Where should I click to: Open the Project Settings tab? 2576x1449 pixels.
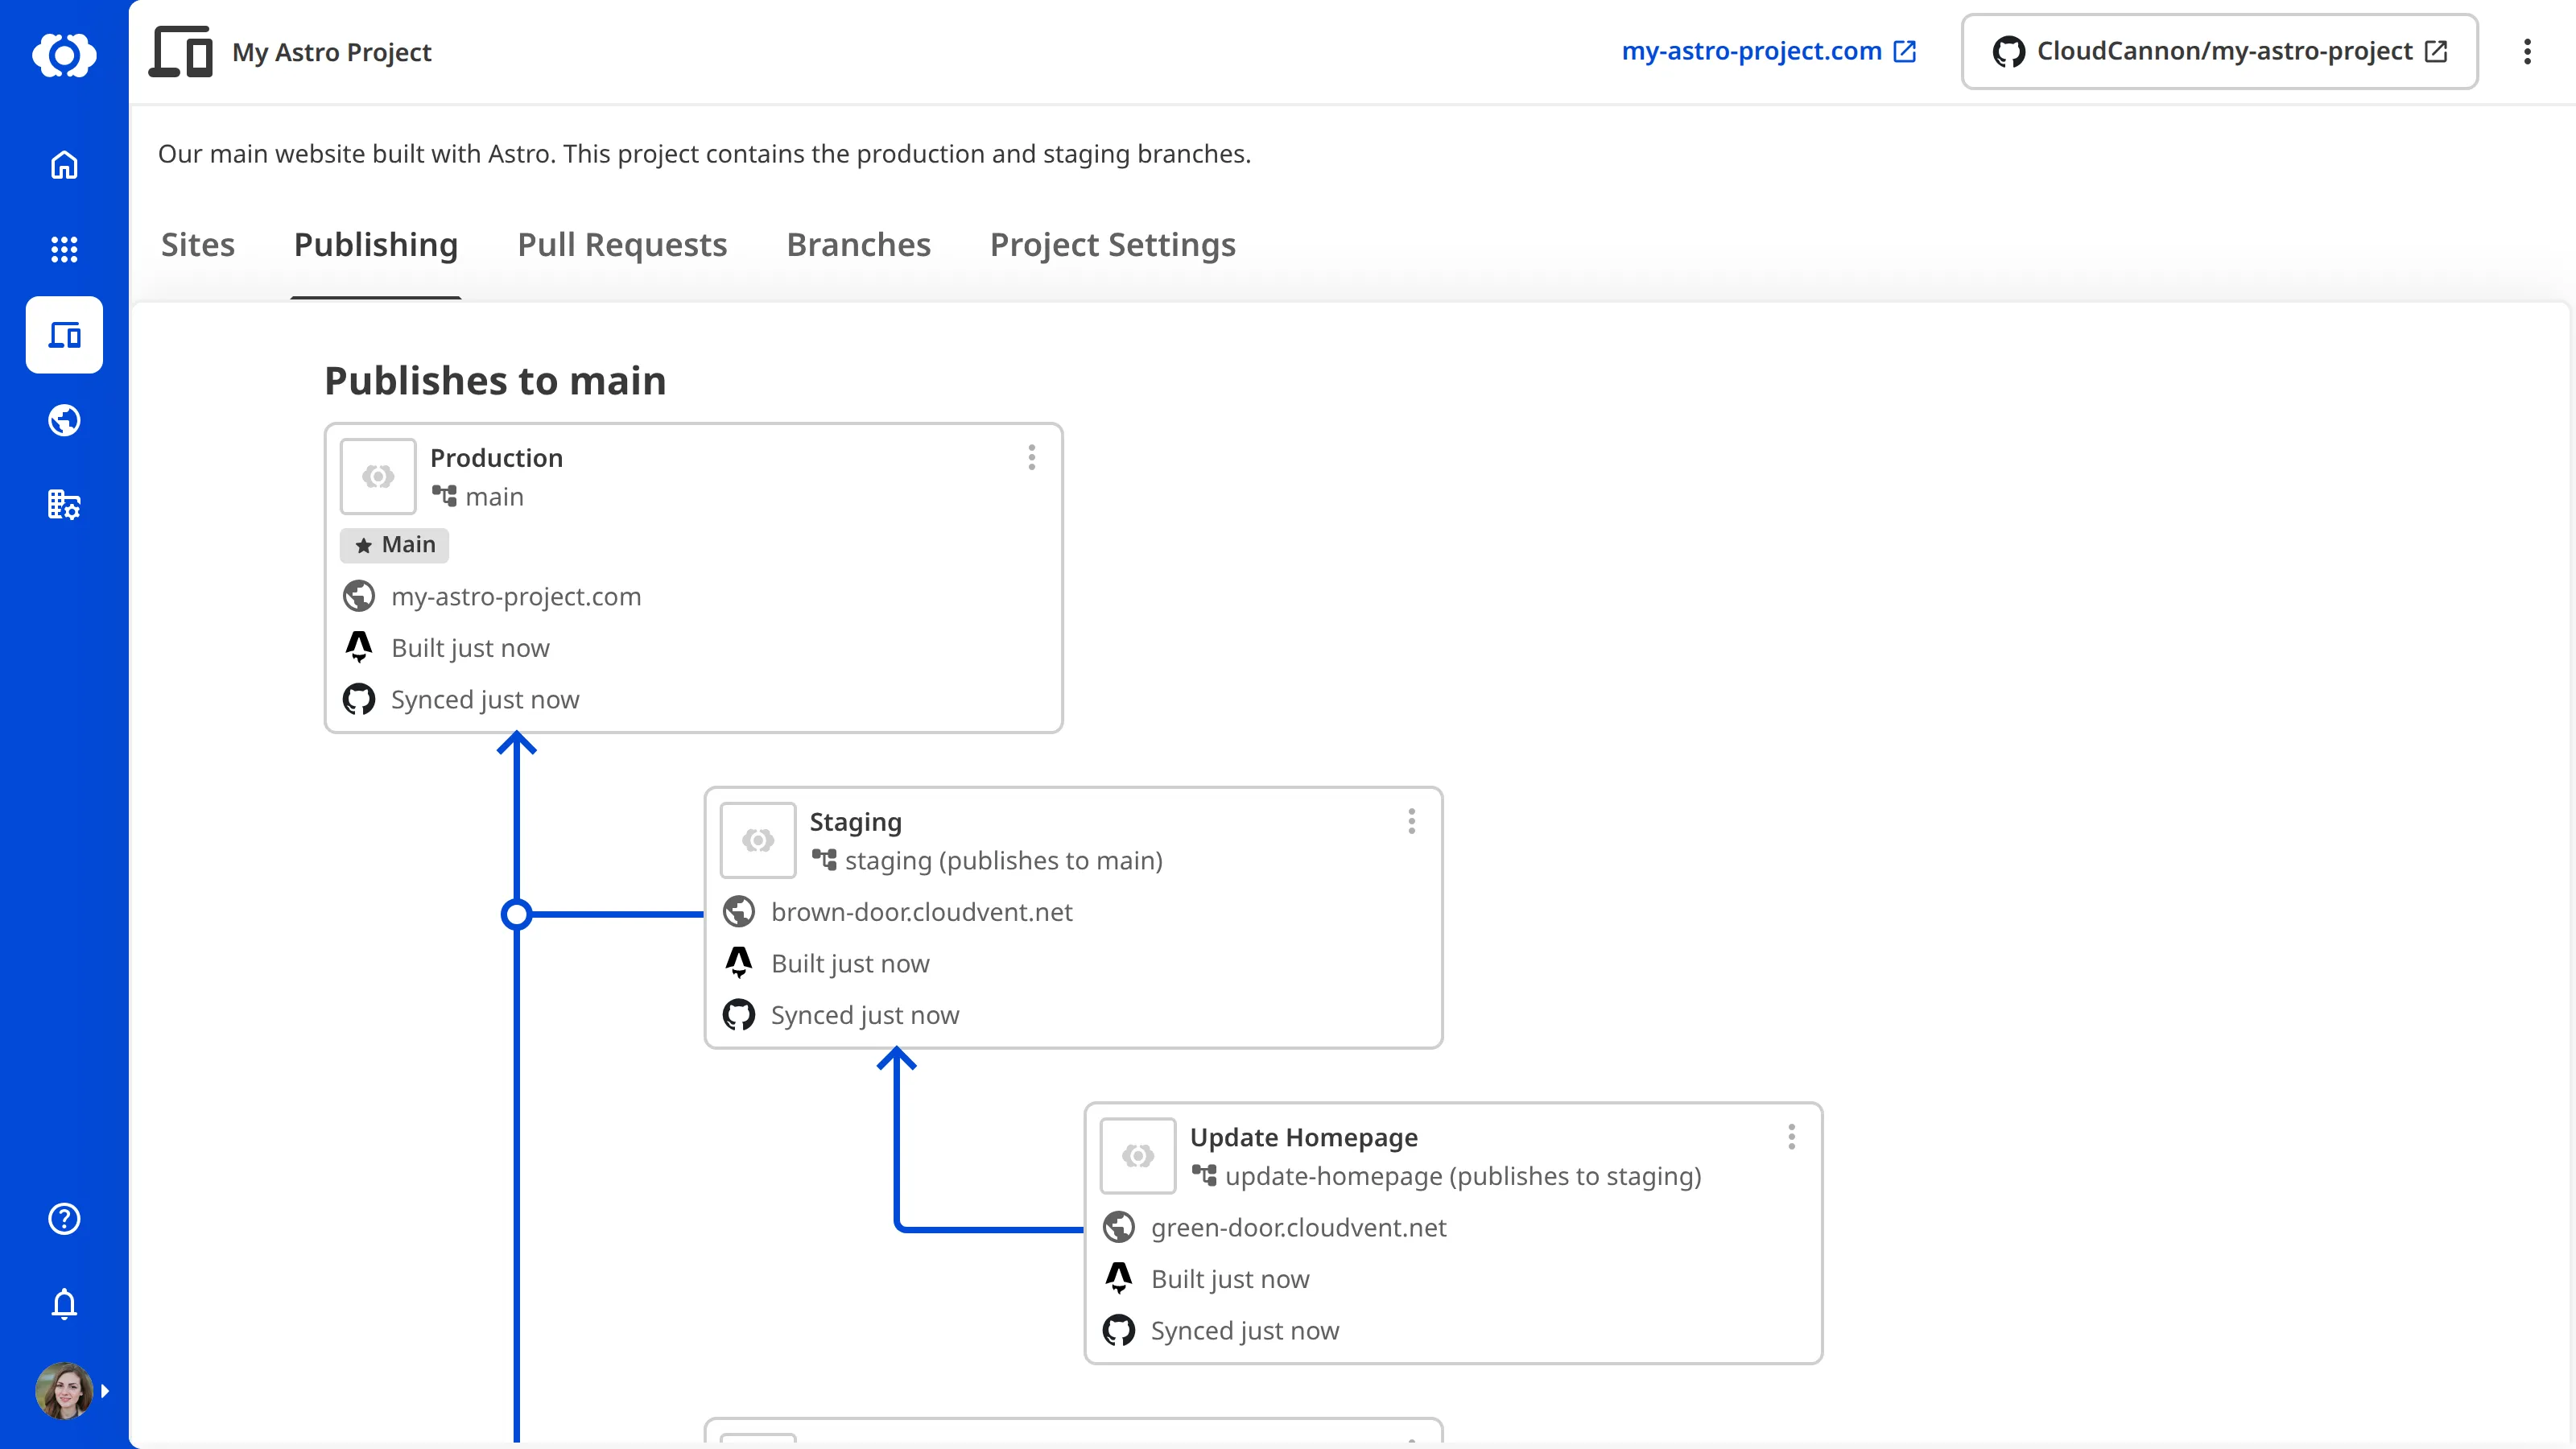point(1113,245)
